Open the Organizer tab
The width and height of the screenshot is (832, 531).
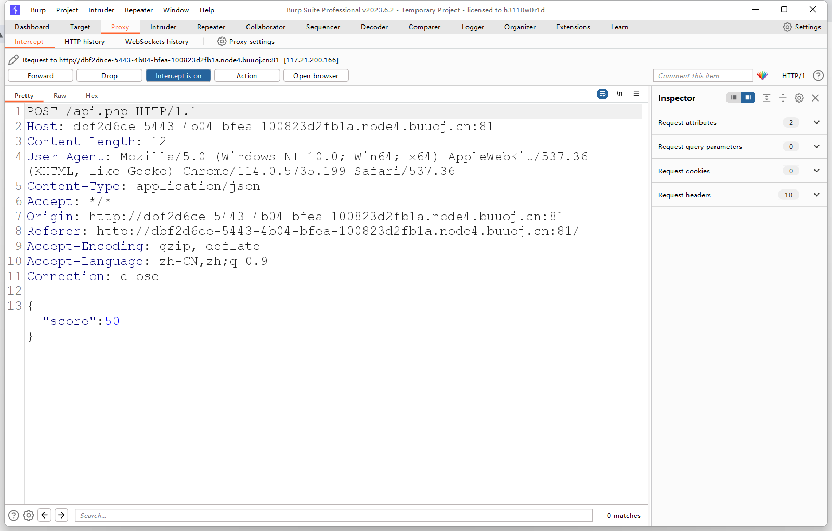point(520,27)
